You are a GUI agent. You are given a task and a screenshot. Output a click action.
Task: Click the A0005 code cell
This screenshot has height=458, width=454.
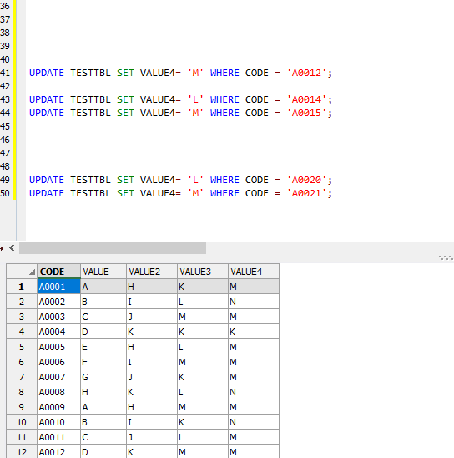click(58, 347)
